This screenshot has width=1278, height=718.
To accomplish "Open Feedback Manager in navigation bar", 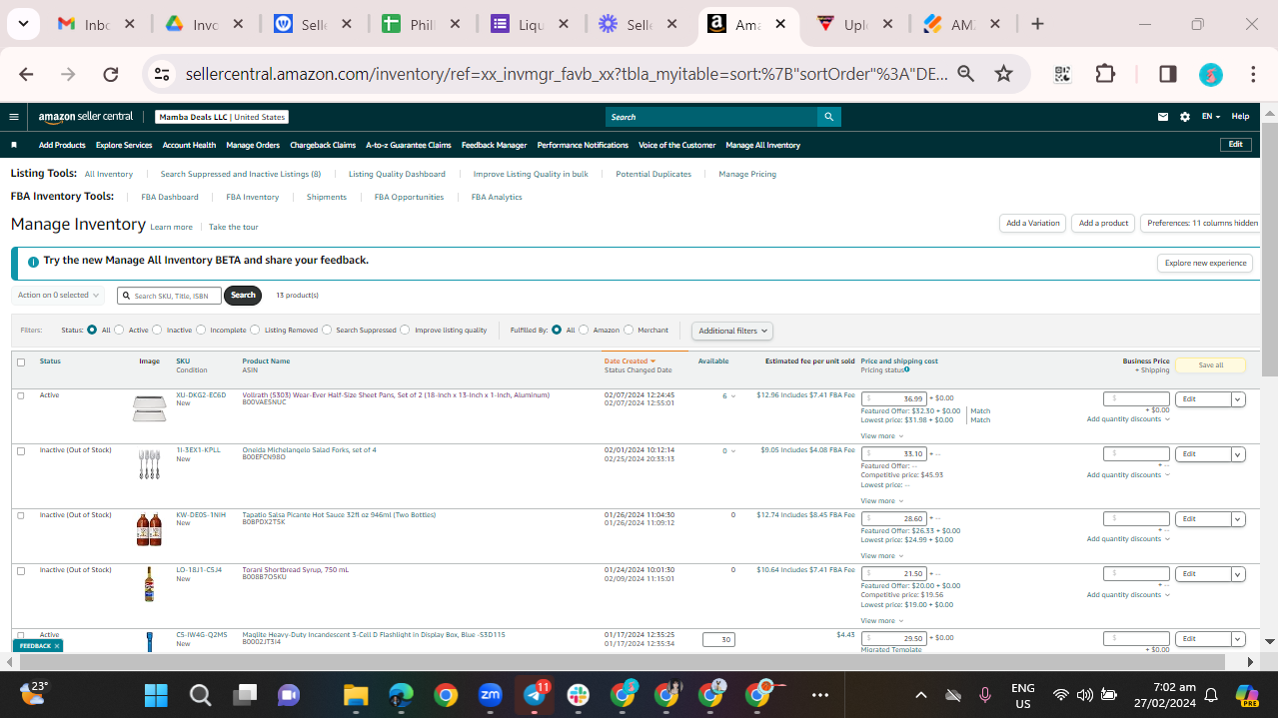I will coord(494,145).
